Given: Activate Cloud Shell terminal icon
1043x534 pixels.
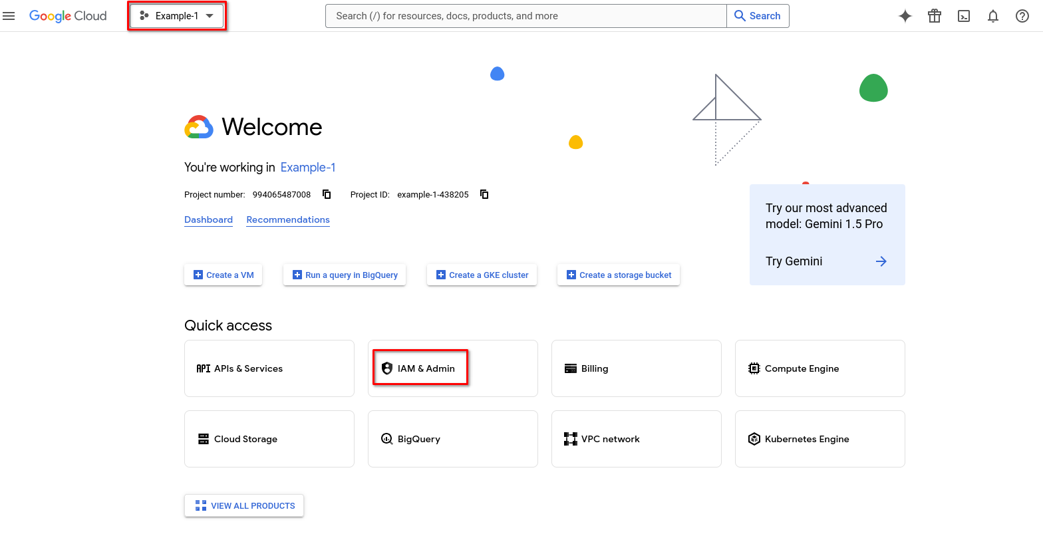Looking at the screenshot, I should point(964,16).
